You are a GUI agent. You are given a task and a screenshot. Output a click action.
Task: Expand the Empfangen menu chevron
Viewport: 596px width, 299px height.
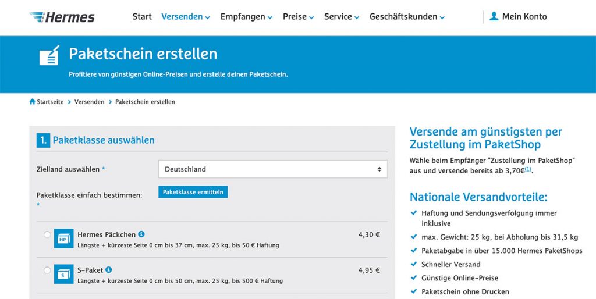pyautogui.click(x=270, y=17)
